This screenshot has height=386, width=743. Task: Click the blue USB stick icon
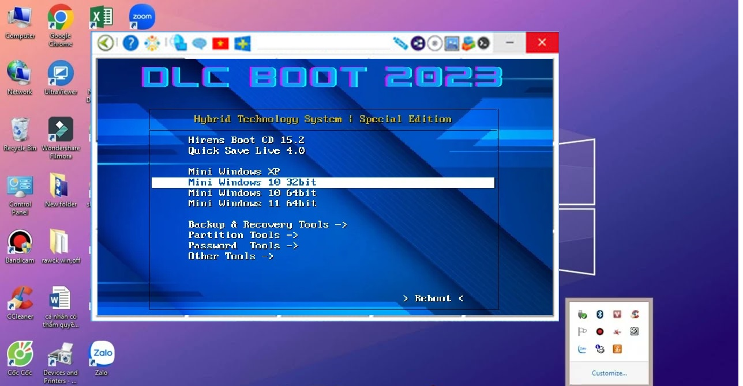coord(400,43)
